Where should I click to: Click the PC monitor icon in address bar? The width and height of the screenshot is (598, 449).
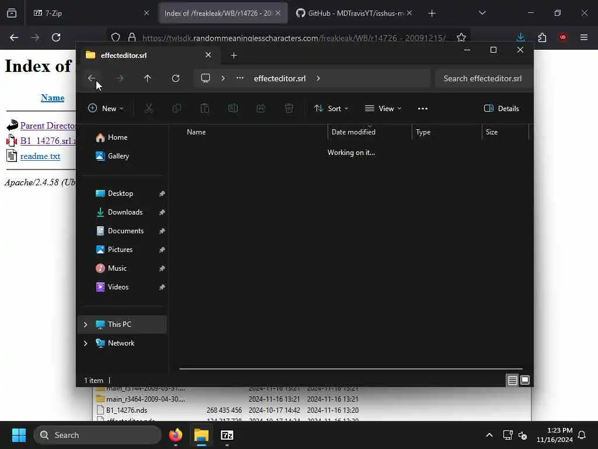(206, 78)
